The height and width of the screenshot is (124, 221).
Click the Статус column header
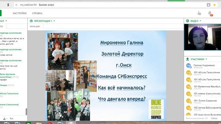[214, 118]
